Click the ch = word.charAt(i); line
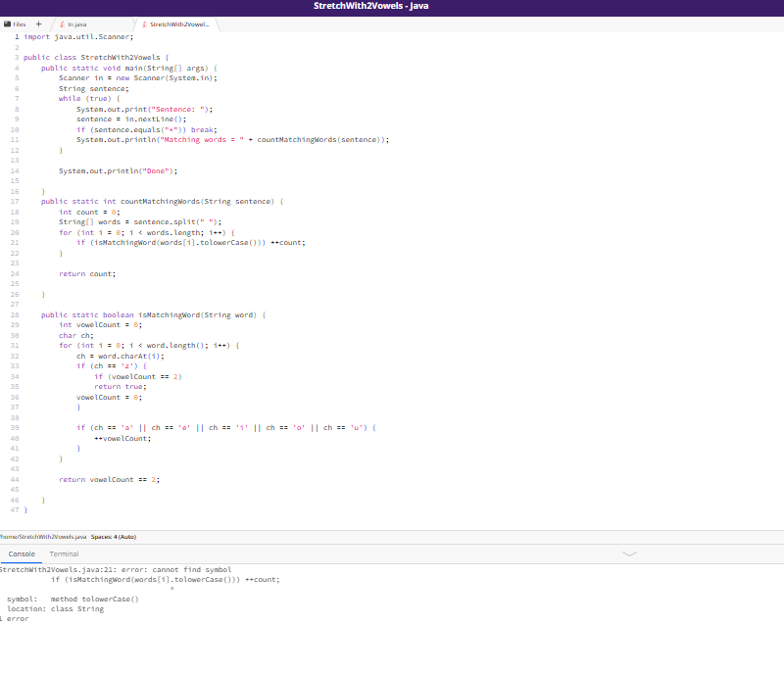 [x=121, y=356]
